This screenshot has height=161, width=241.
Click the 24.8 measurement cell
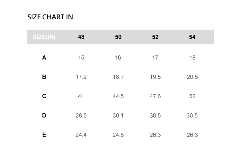pos(118,135)
